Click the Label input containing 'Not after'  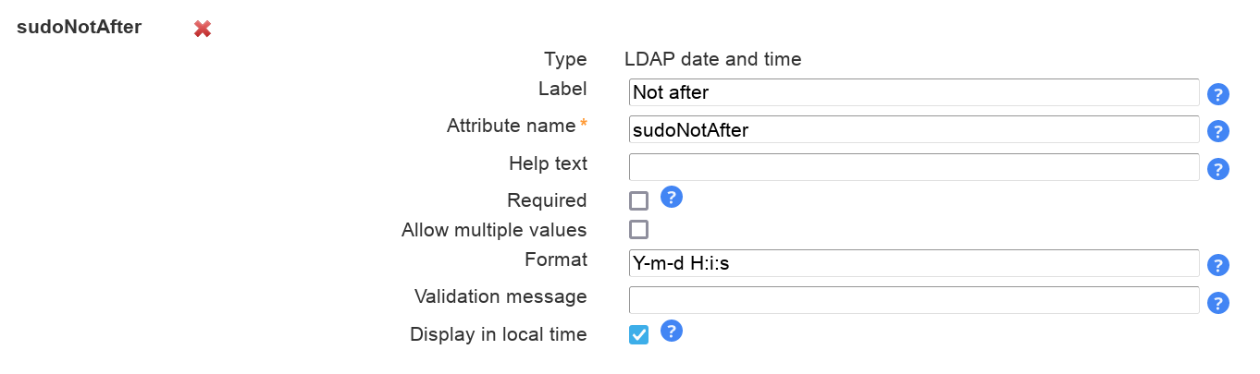coord(914,92)
